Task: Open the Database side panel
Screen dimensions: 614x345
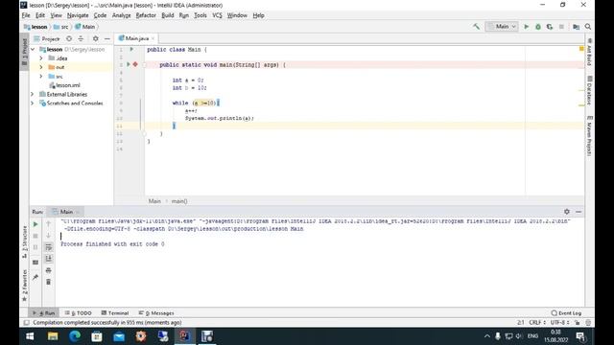Action: click(589, 90)
